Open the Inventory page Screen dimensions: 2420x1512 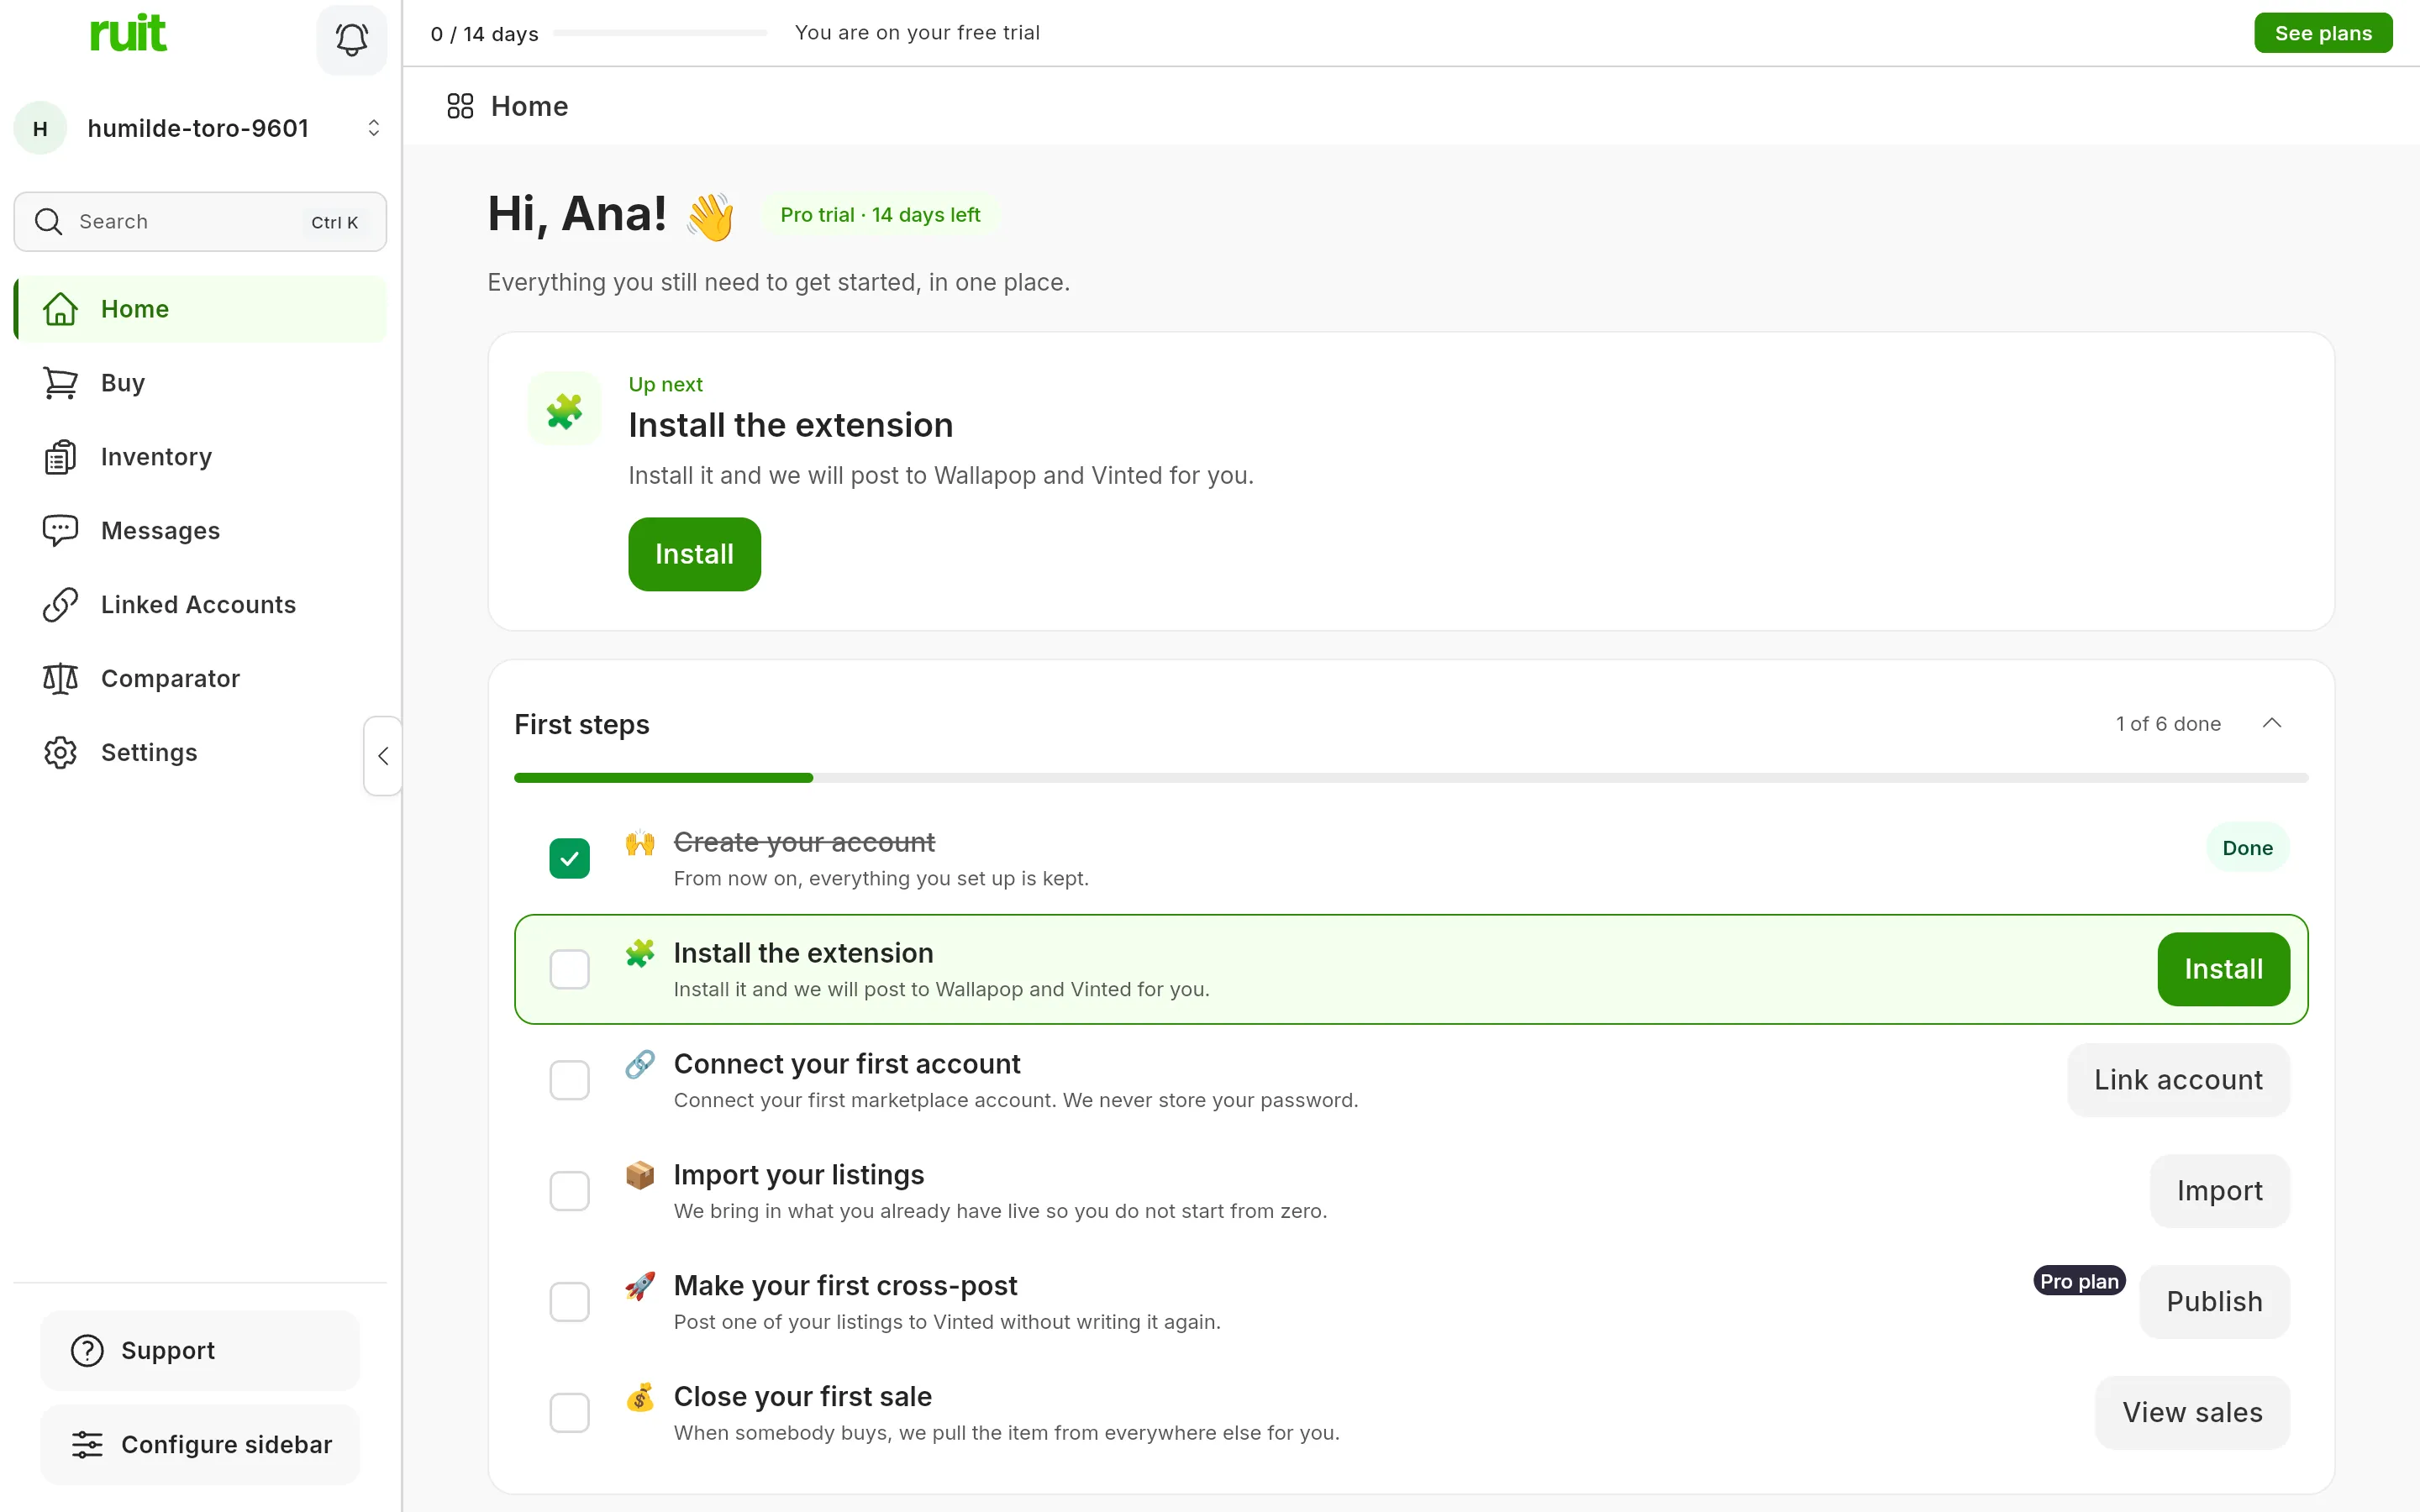[200, 457]
